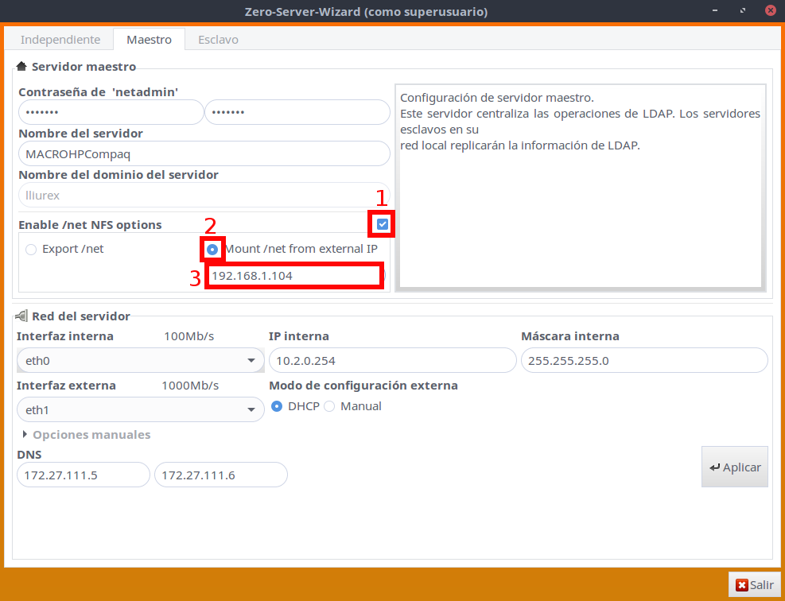Open the Interfaz interna eth0 dropdown
The height and width of the screenshot is (601, 785).
(140, 361)
